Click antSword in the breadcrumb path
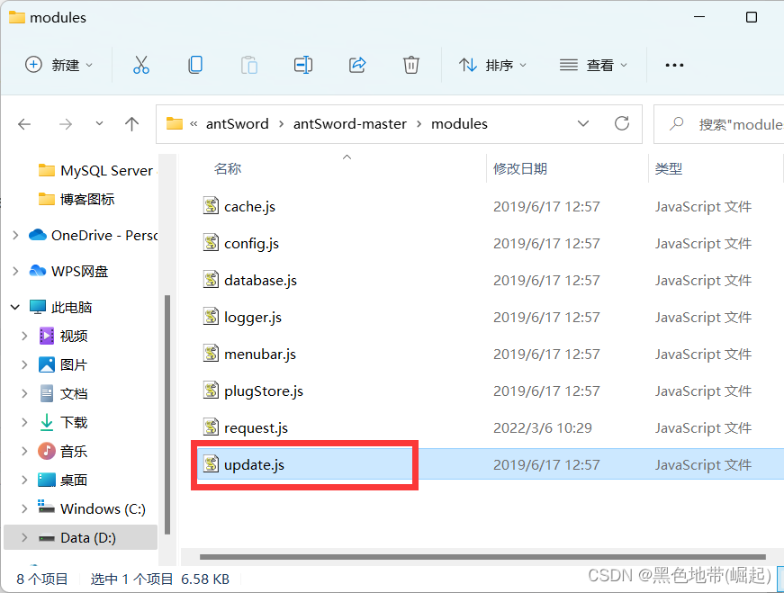The width and height of the screenshot is (784, 593). point(238,124)
